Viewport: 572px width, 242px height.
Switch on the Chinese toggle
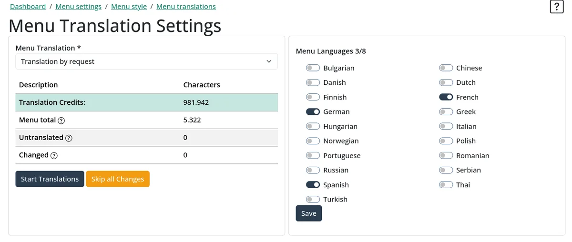click(446, 68)
